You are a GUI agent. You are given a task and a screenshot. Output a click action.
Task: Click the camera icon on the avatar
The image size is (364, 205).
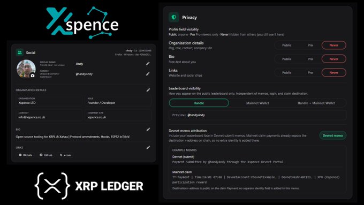point(33,75)
